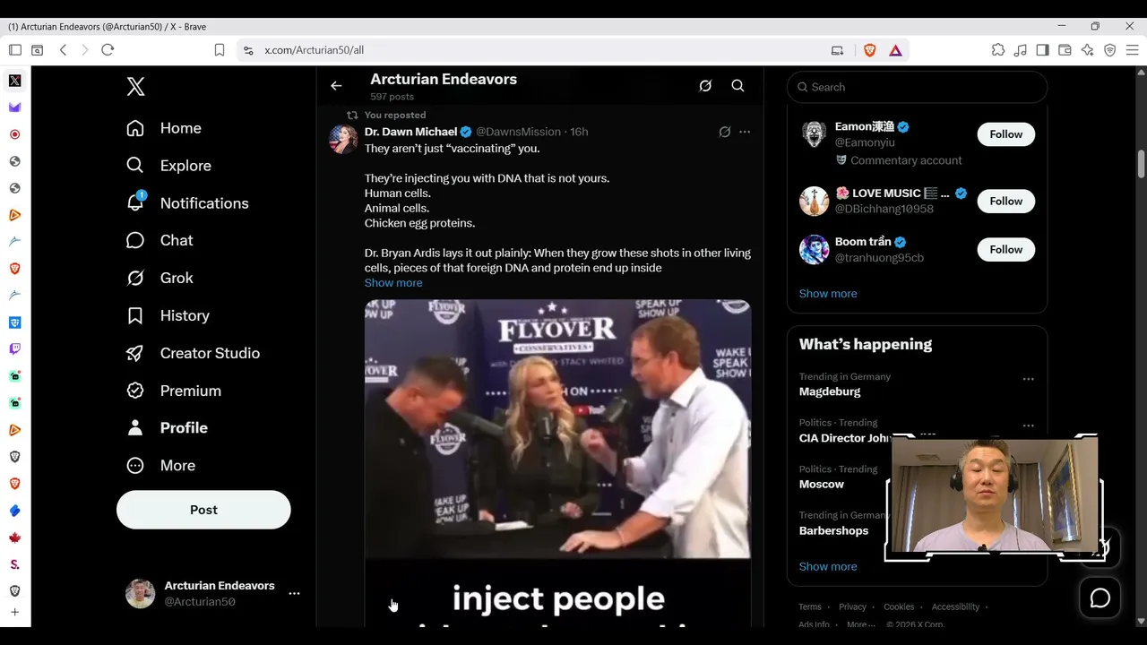Open more options for Magdeburg trend
The width and height of the screenshot is (1147, 645).
pyautogui.click(x=1028, y=379)
